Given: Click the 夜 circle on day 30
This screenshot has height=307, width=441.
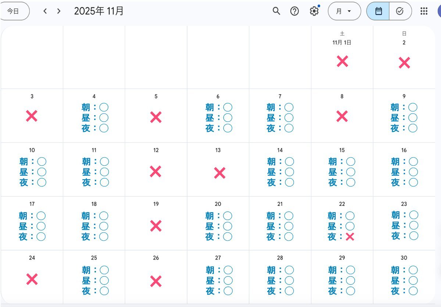Looking at the screenshot, I should pyautogui.click(x=413, y=291).
